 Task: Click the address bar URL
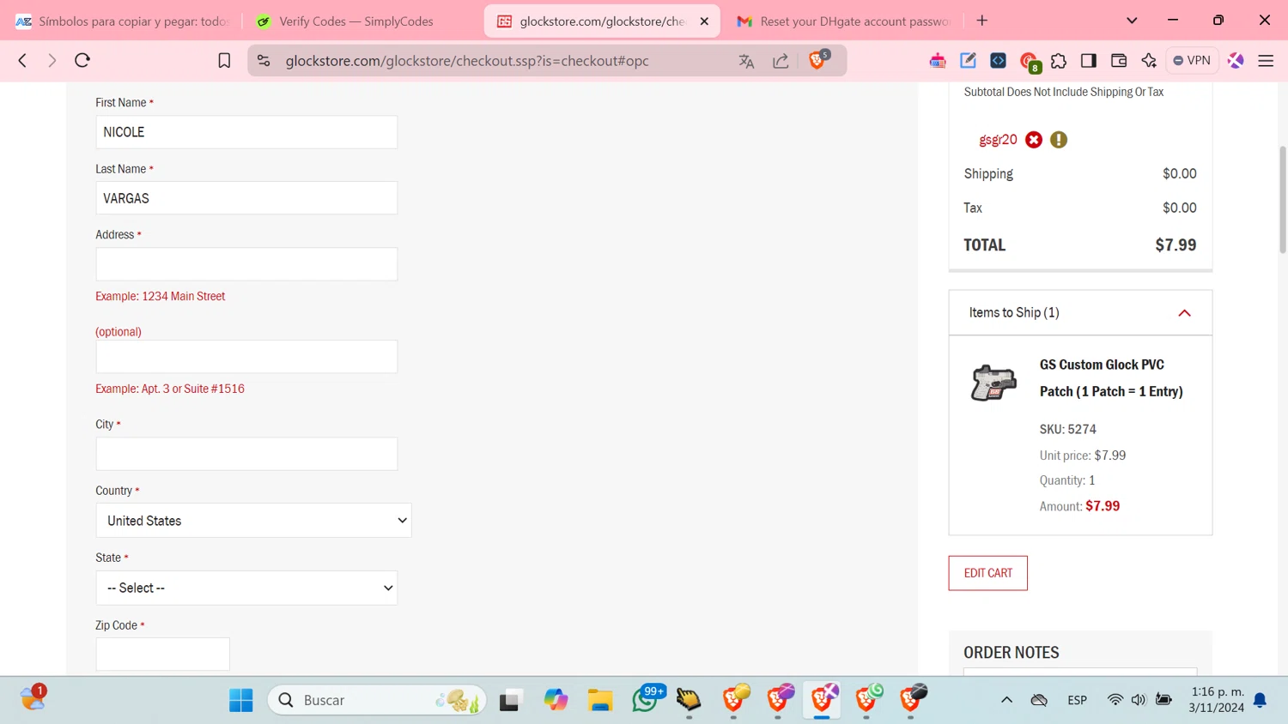467,61
